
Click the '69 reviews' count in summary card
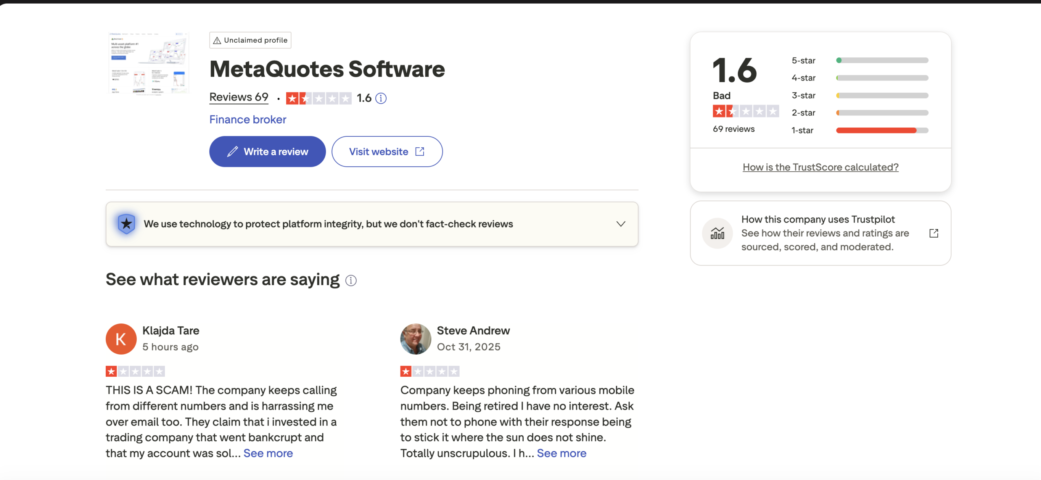click(734, 129)
